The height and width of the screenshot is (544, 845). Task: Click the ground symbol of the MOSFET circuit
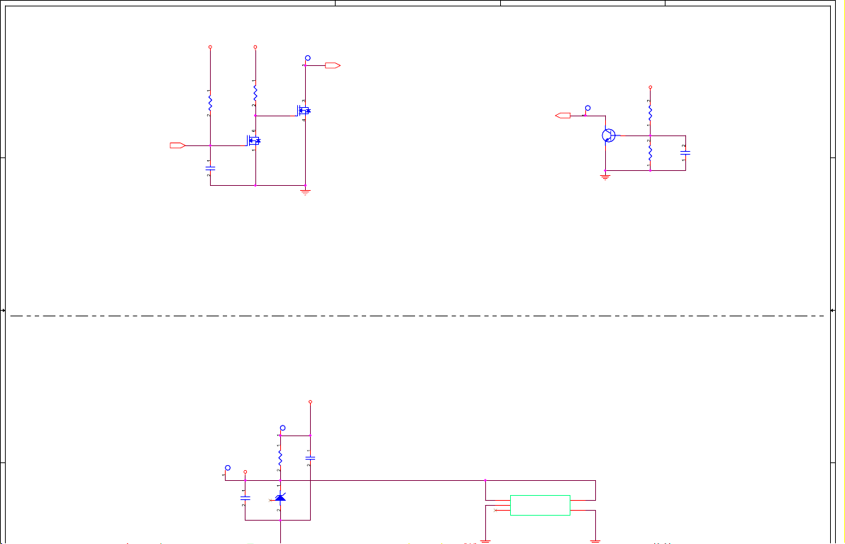pos(305,191)
